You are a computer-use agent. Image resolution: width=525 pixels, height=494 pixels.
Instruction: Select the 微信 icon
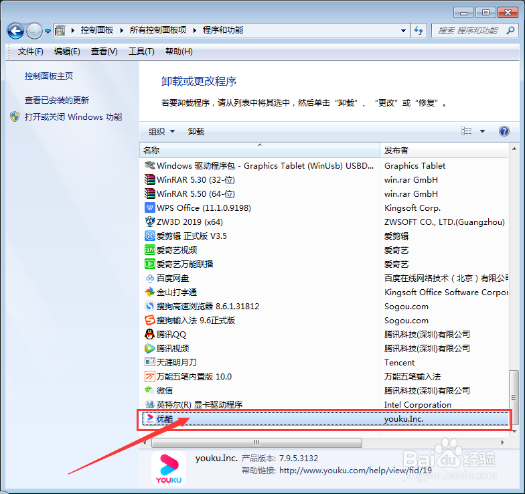pyautogui.click(x=150, y=390)
